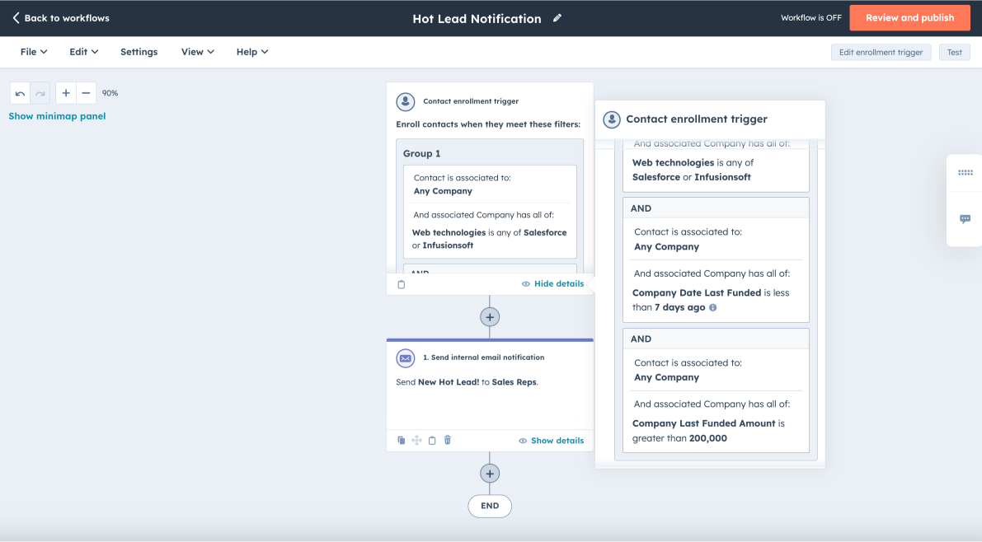Click the Group 1 filter heading

(x=421, y=153)
